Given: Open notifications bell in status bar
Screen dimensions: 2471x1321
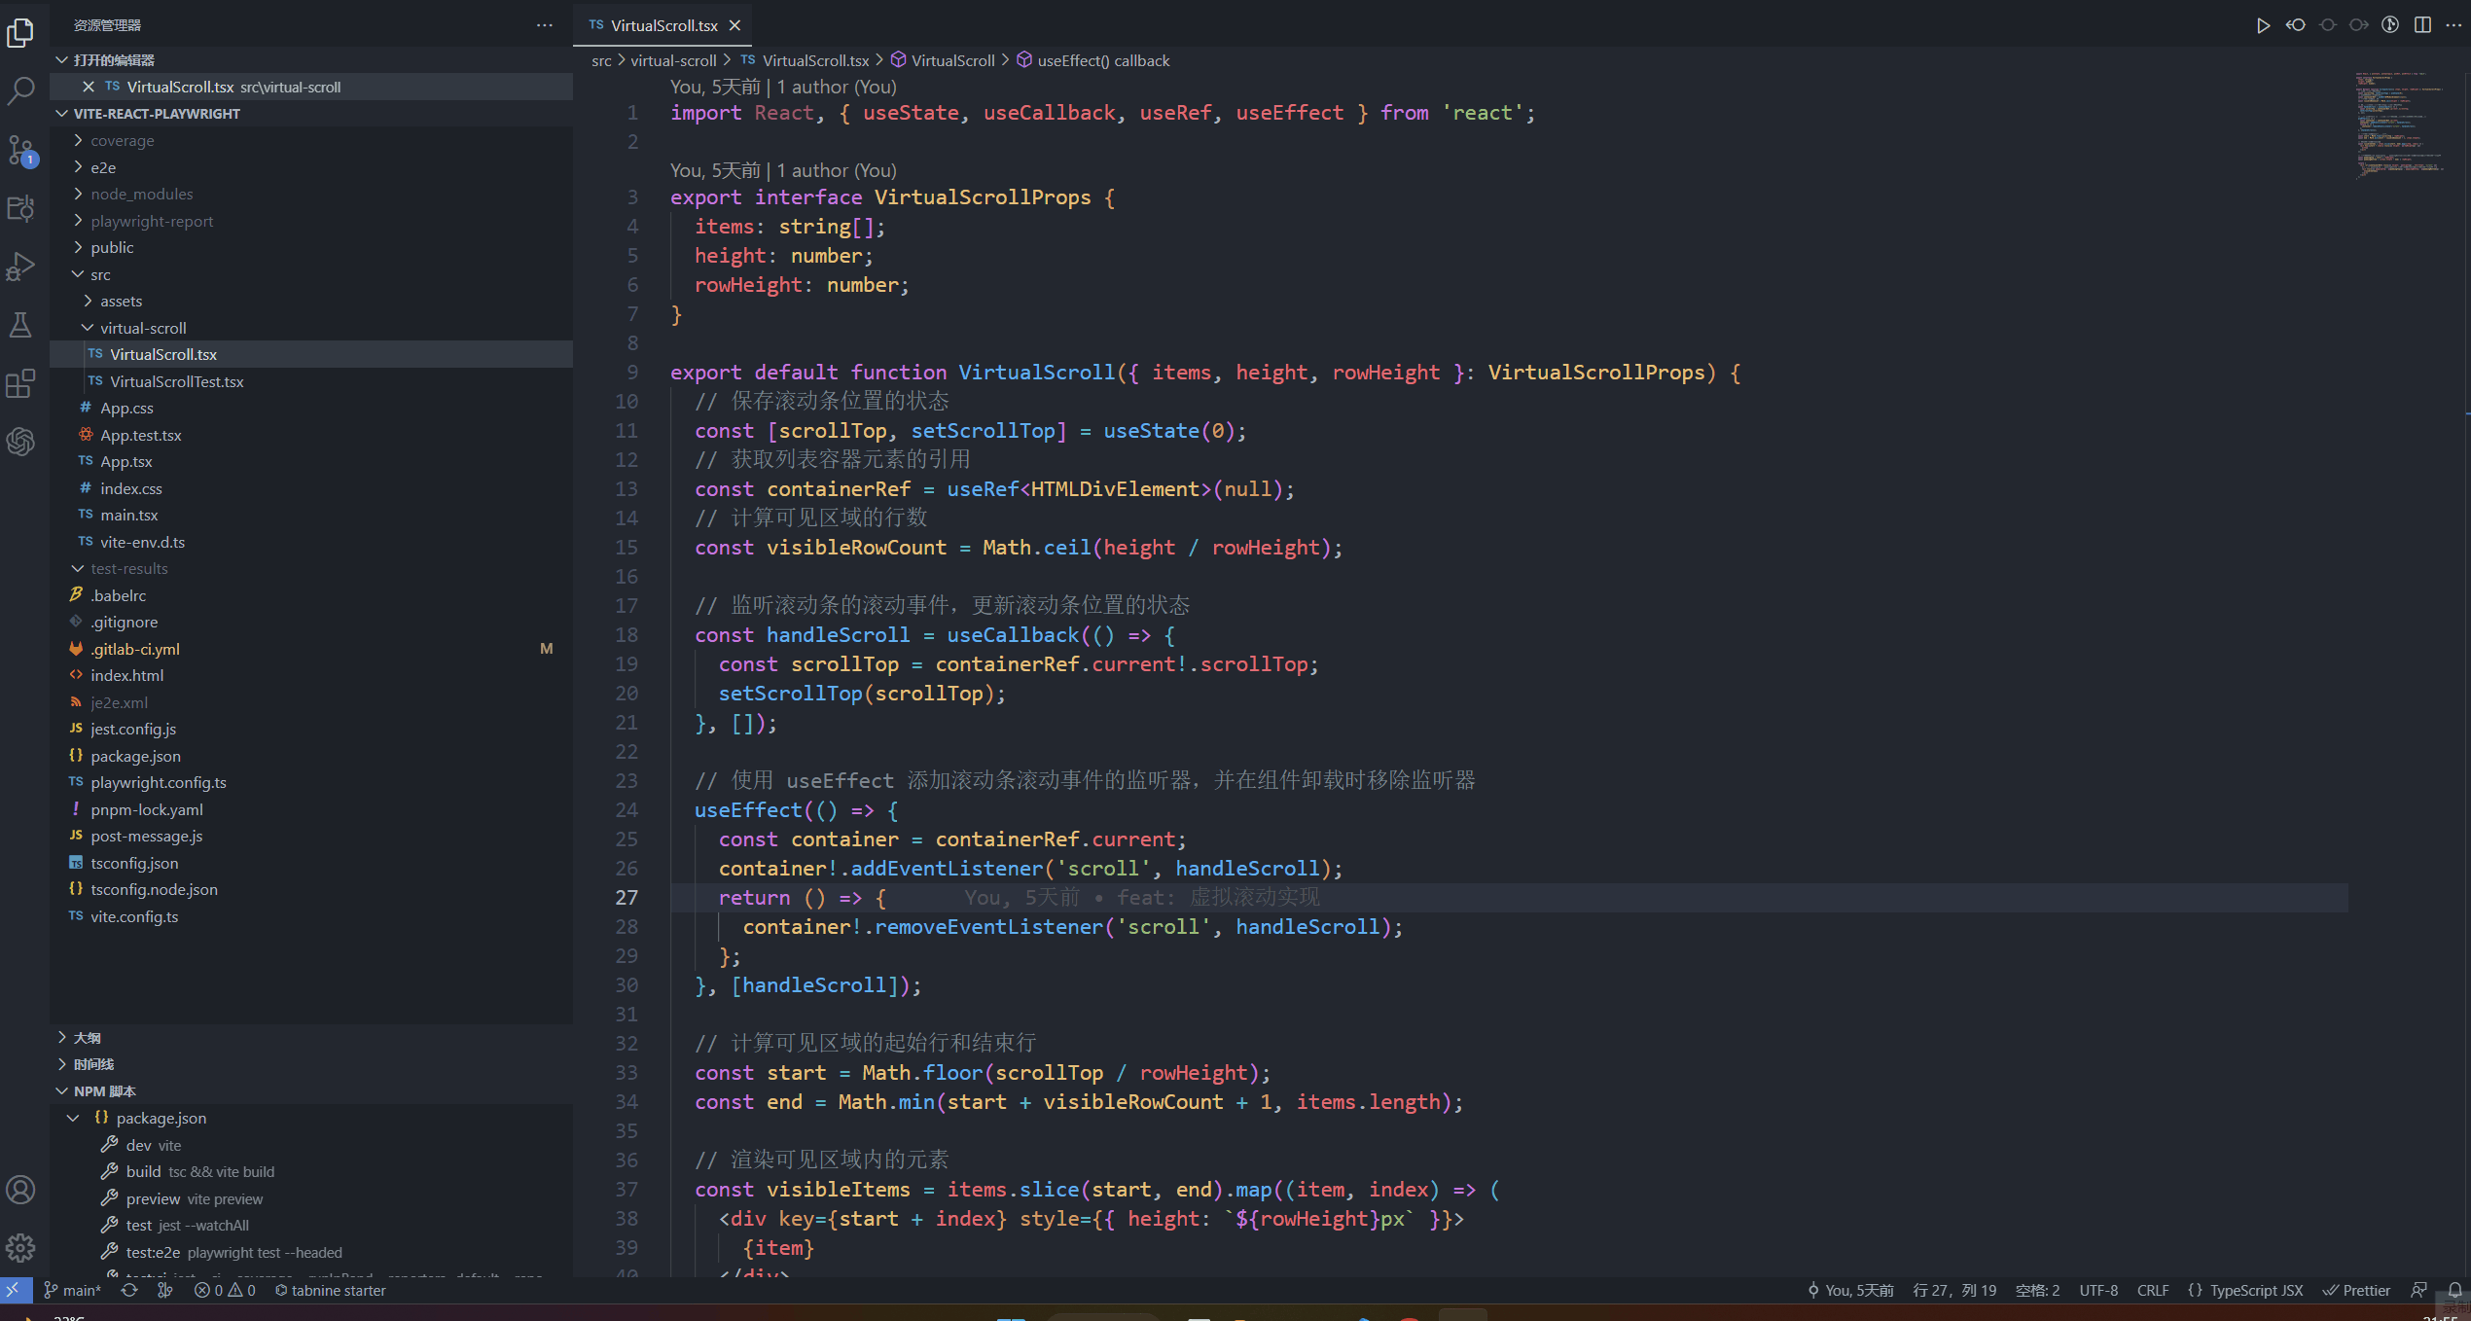Looking at the screenshot, I should coord(2454,1290).
